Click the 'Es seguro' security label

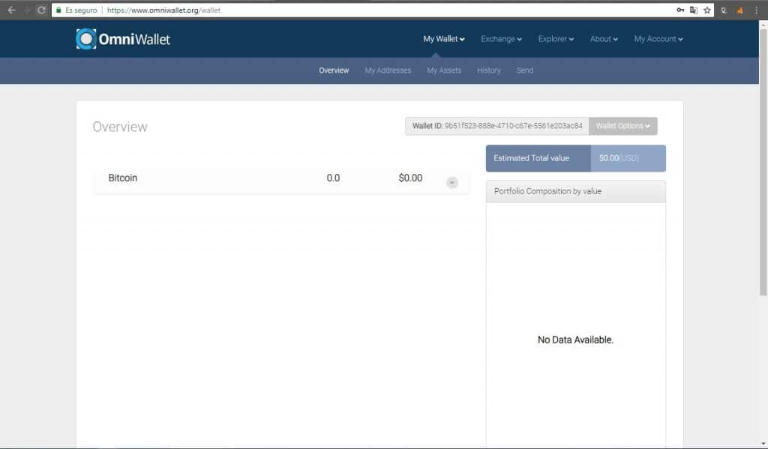[x=81, y=10]
